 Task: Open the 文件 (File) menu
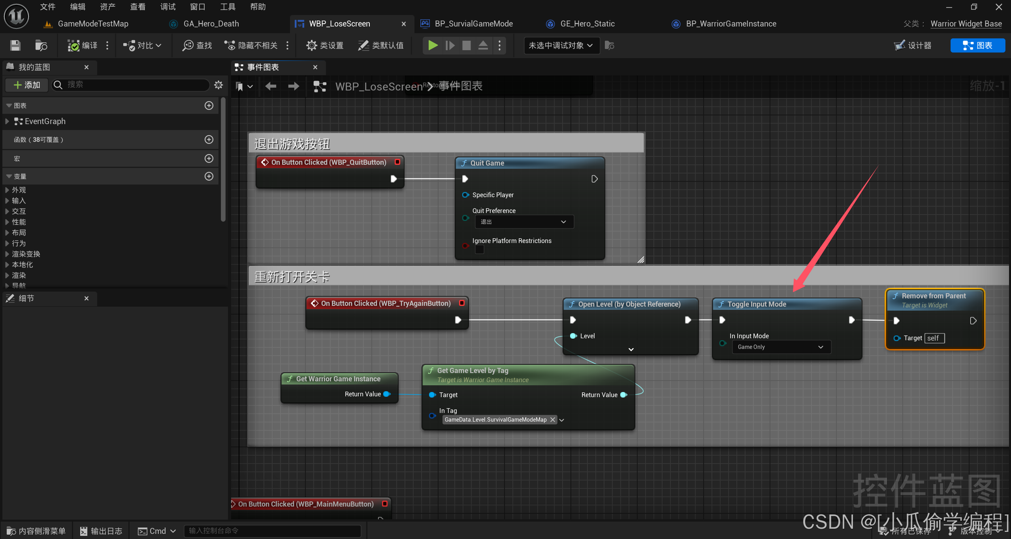coord(48,7)
